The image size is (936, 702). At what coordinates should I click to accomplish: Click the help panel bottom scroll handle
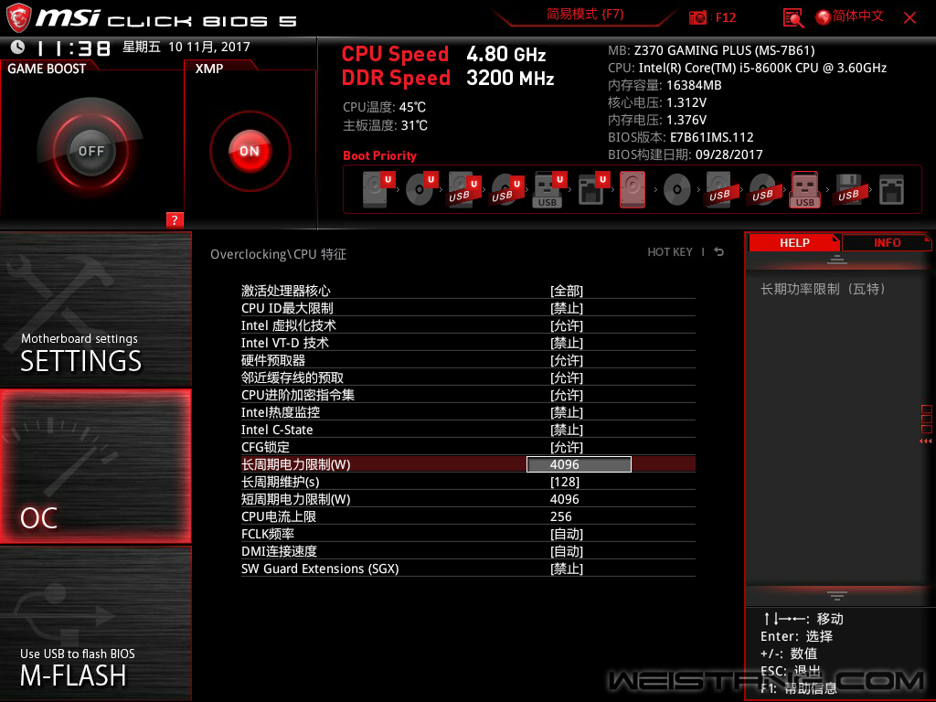[x=837, y=596]
